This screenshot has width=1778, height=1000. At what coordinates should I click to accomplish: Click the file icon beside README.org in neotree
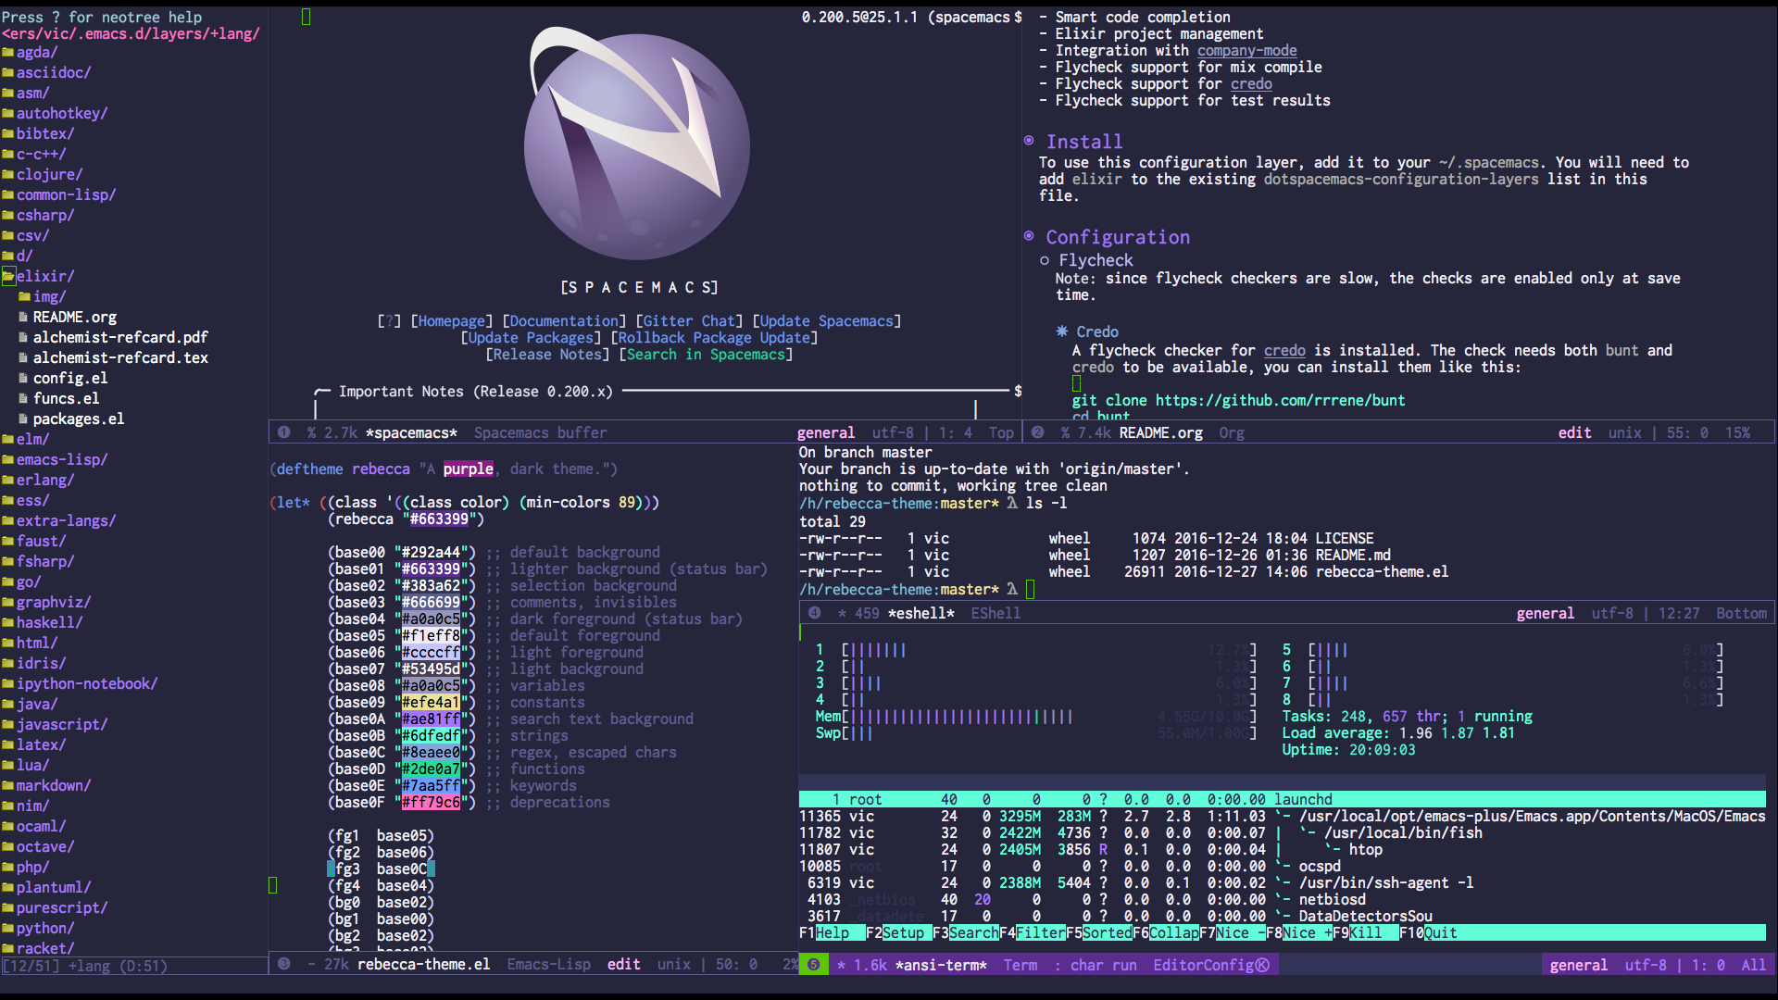coord(24,318)
